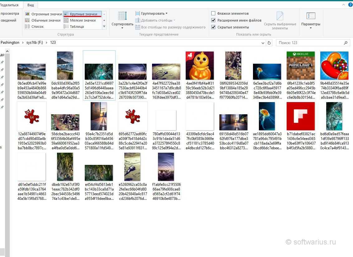The height and width of the screenshot is (257, 353).
Task: Switch to the Поделиться tab
Action: (x=9, y=5)
